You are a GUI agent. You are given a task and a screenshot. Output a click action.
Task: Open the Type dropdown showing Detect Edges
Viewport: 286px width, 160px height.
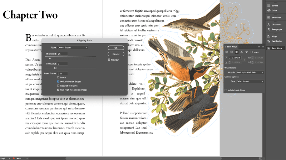73,47
